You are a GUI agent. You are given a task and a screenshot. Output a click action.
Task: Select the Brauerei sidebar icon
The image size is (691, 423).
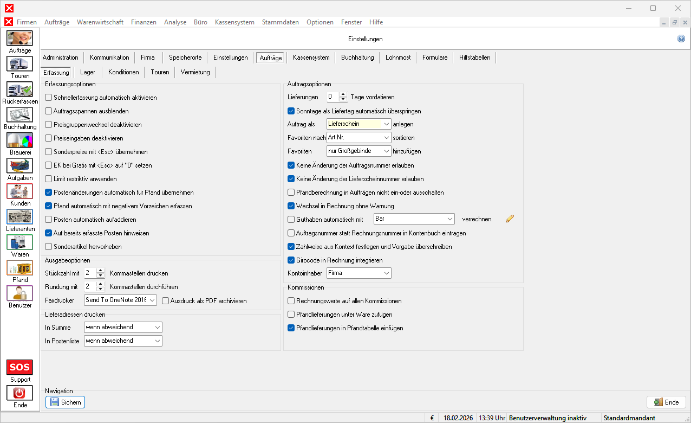[x=19, y=140]
